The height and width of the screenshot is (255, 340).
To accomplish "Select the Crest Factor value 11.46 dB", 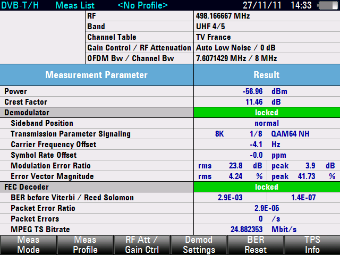I will click(263, 102).
